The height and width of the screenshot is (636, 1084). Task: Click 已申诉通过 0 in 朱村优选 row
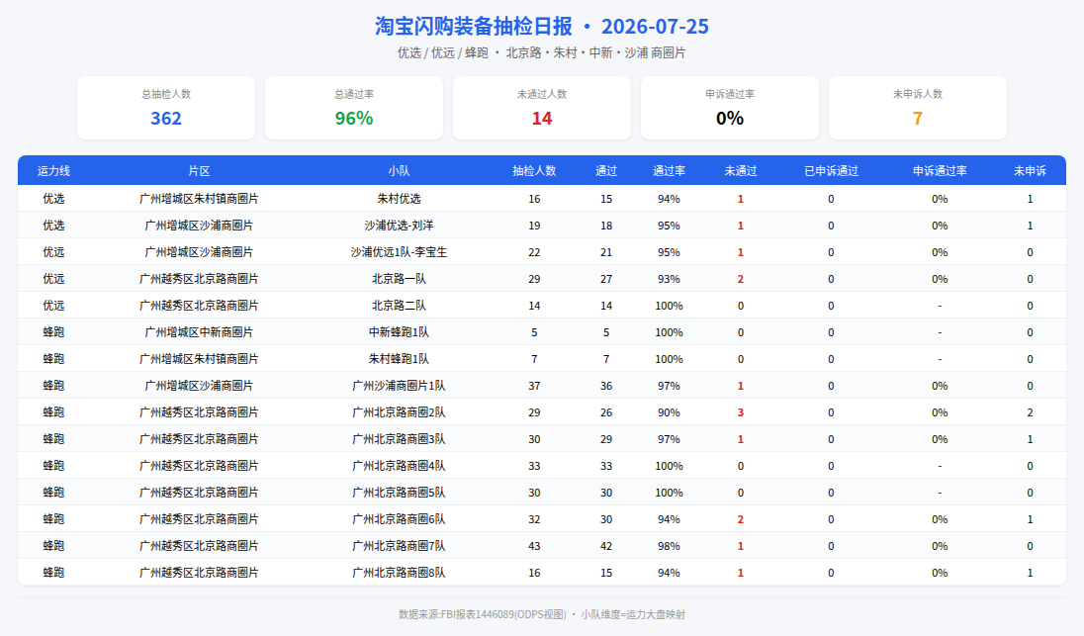click(831, 199)
